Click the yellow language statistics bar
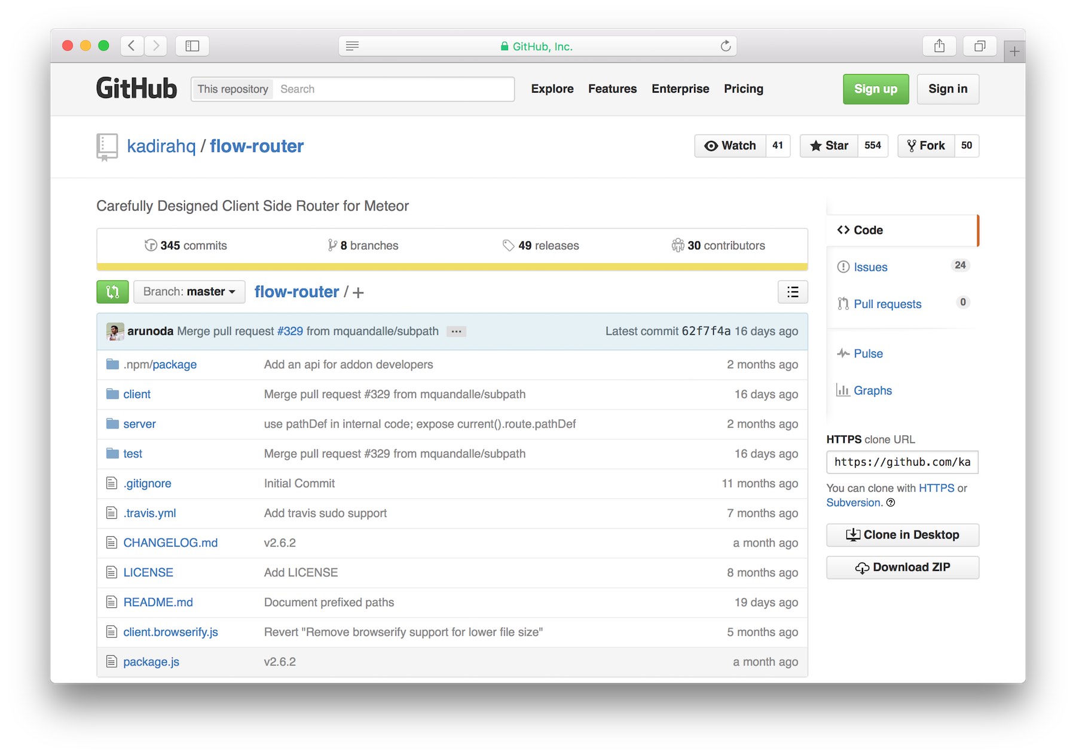 click(451, 265)
